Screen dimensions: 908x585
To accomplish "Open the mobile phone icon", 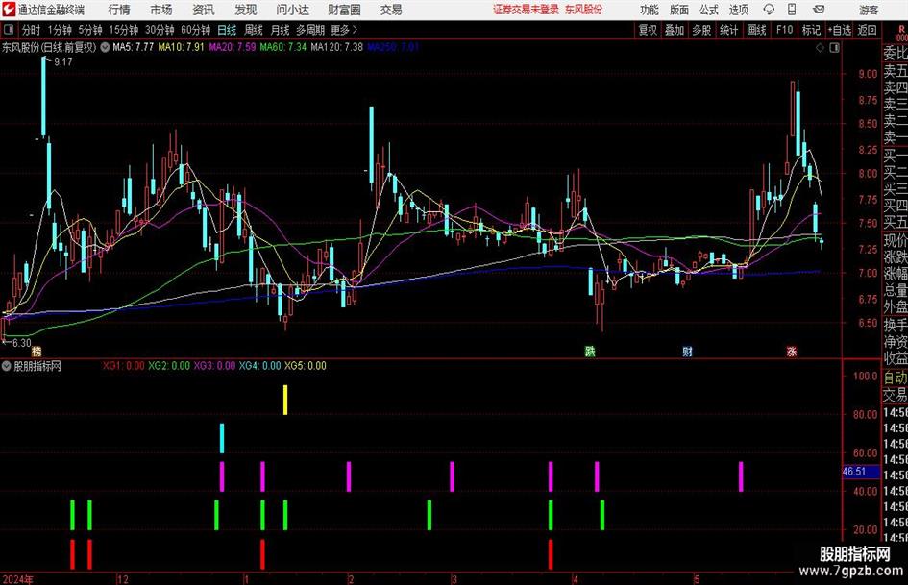I will click(792, 10).
